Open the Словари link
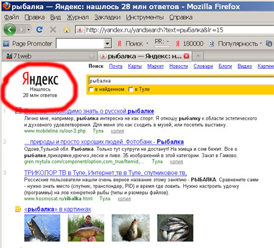274x248 pixels. 203,66
